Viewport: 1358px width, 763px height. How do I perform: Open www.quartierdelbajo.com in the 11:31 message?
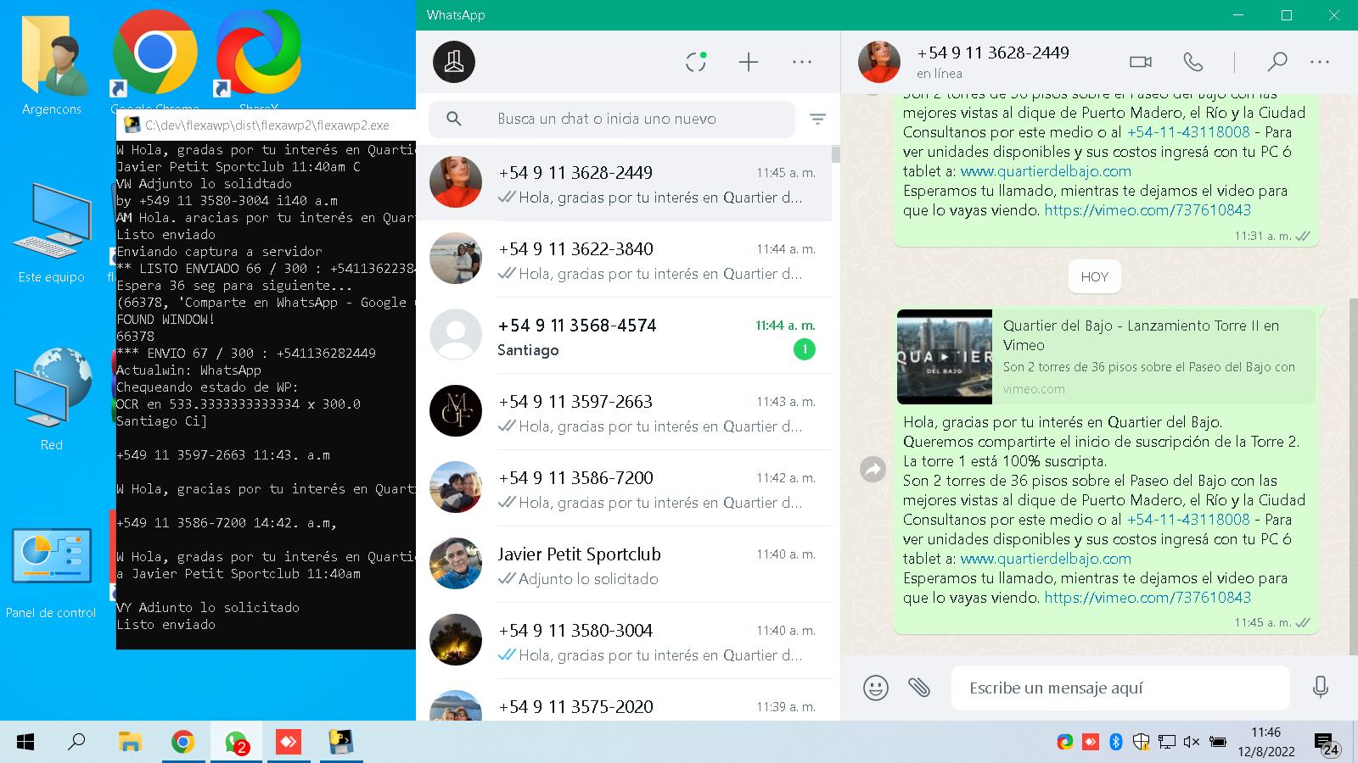tap(1046, 171)
